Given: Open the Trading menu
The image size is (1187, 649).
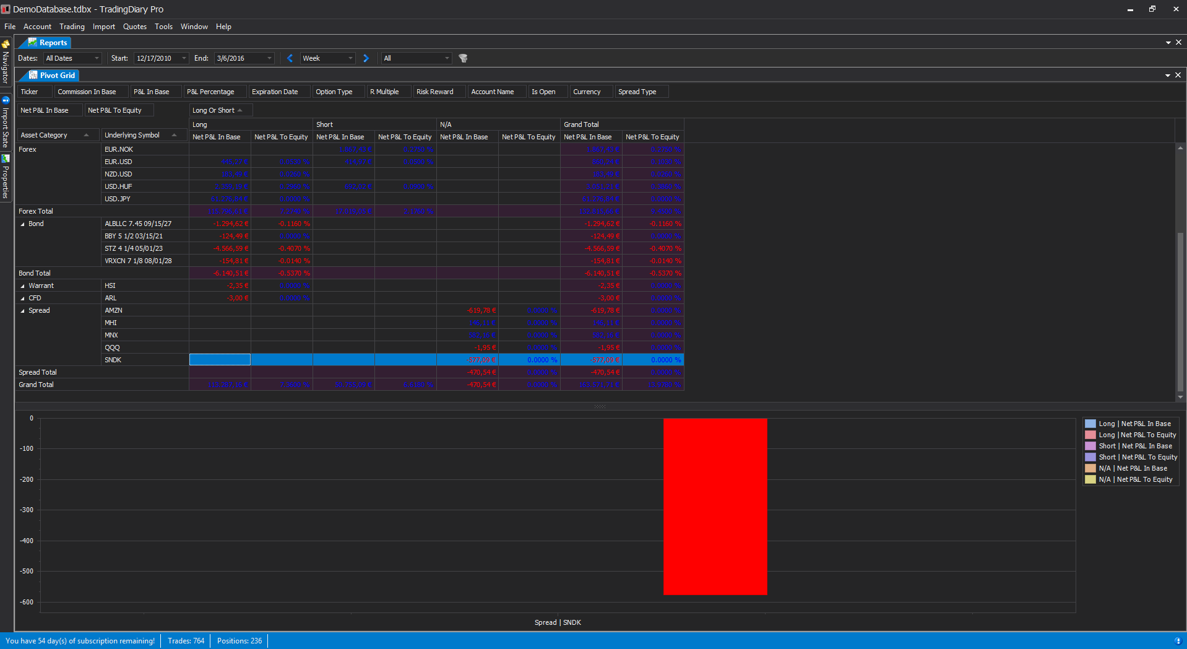Looking at the screenshot, I should coord(72,27).
